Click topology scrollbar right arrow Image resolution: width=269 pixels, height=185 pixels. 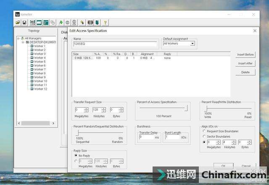(x=53, y=123)
